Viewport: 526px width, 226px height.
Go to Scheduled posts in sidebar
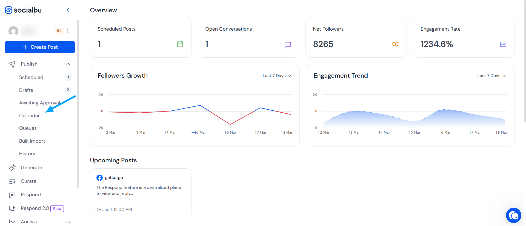point(31,77)
